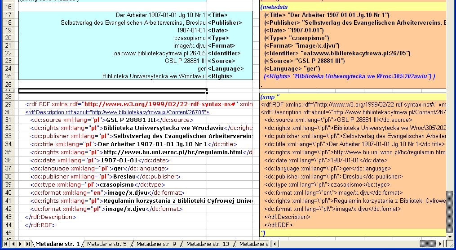Go to first sheet tab navigation arrow

pyautogui.click(x=5, y=244)
